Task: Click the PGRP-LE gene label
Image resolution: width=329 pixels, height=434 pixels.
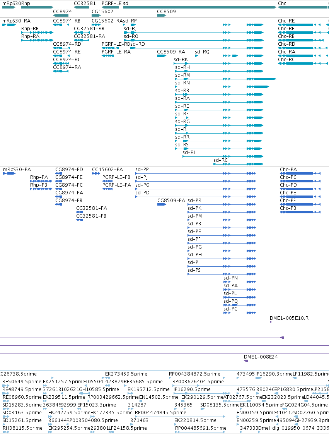Action: [x=111, y=3]
